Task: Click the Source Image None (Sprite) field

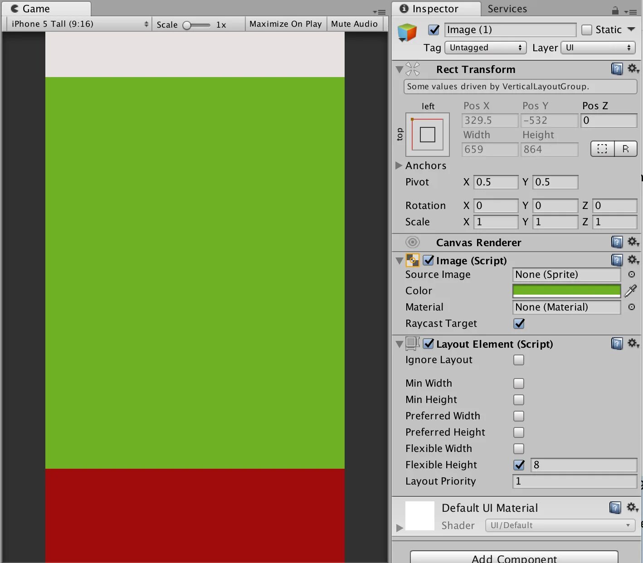Action: (566, 275)
